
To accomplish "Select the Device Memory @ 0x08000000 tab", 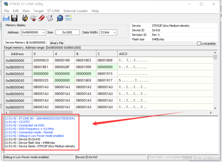I will [x=26, y=43].
